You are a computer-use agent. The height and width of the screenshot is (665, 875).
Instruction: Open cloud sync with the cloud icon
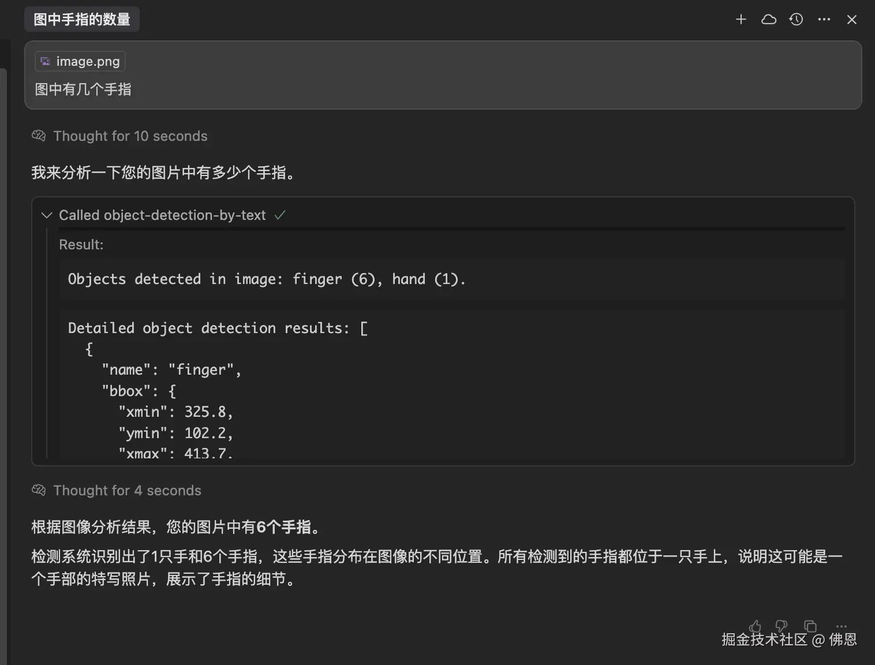[768, 19]
